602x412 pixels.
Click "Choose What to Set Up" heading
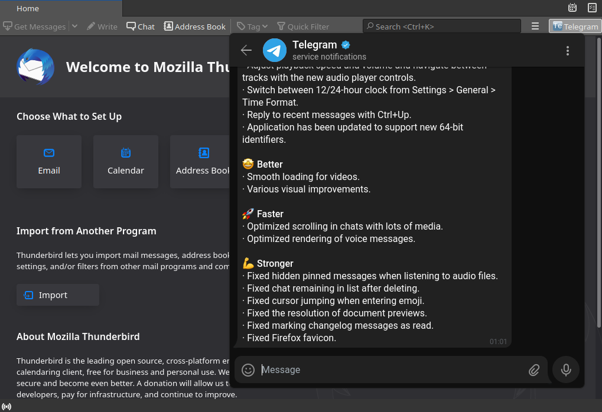pyautogui.click(x=69, y=116)
